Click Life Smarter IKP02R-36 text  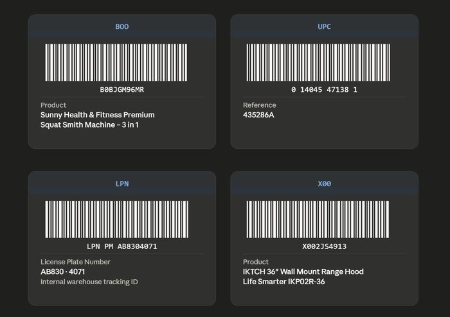pyautogui.click(x=284, y=282)
